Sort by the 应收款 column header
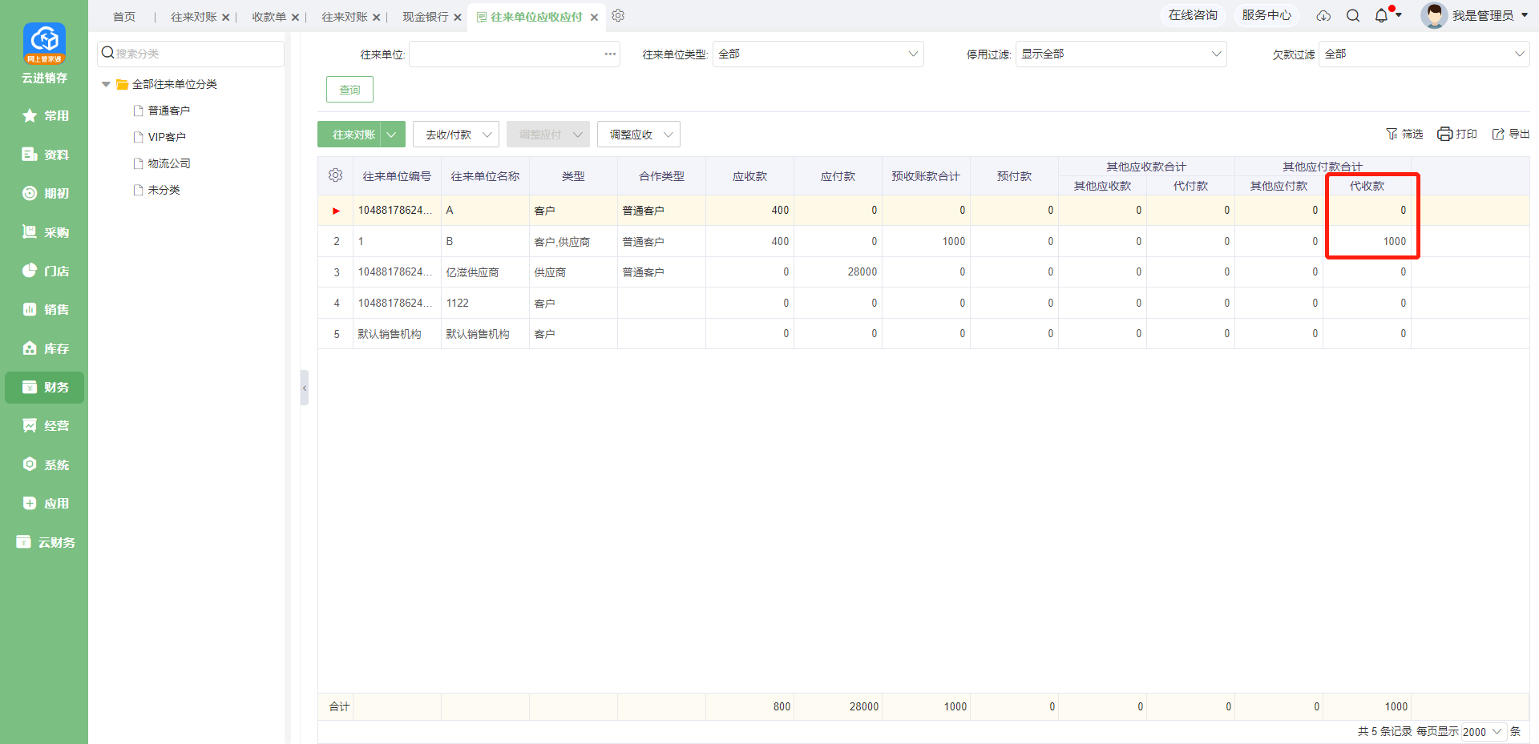Image resolution: width=1539 pixels, height=744 pixels. pyautogui.click(x=749, y=176)
